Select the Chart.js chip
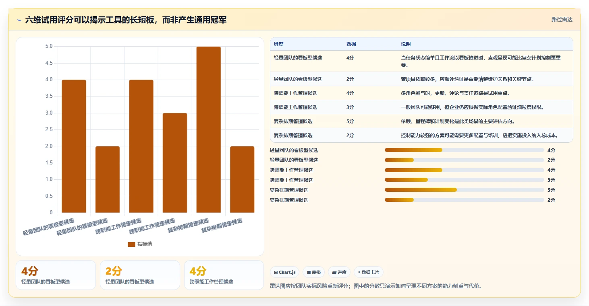The width and height of the screenshot is (589, 306). (x=284, y=272)
